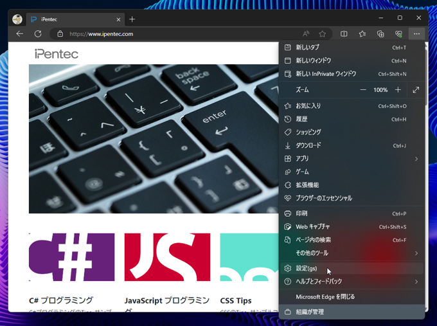Image resolution: width=437 pixels, height=326 pixels.
Task: Open the JavaScript プログラミング link
Action: point(166,300)
